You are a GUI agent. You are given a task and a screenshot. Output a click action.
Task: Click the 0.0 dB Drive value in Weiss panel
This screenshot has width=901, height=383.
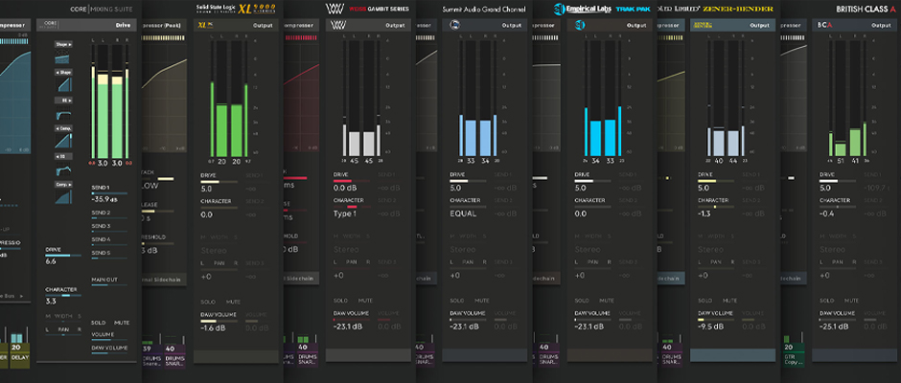click(345, 188)
